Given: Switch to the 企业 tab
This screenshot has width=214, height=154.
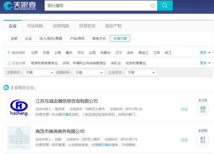Looking at the screenshot, I should click(x=13, y=26).
